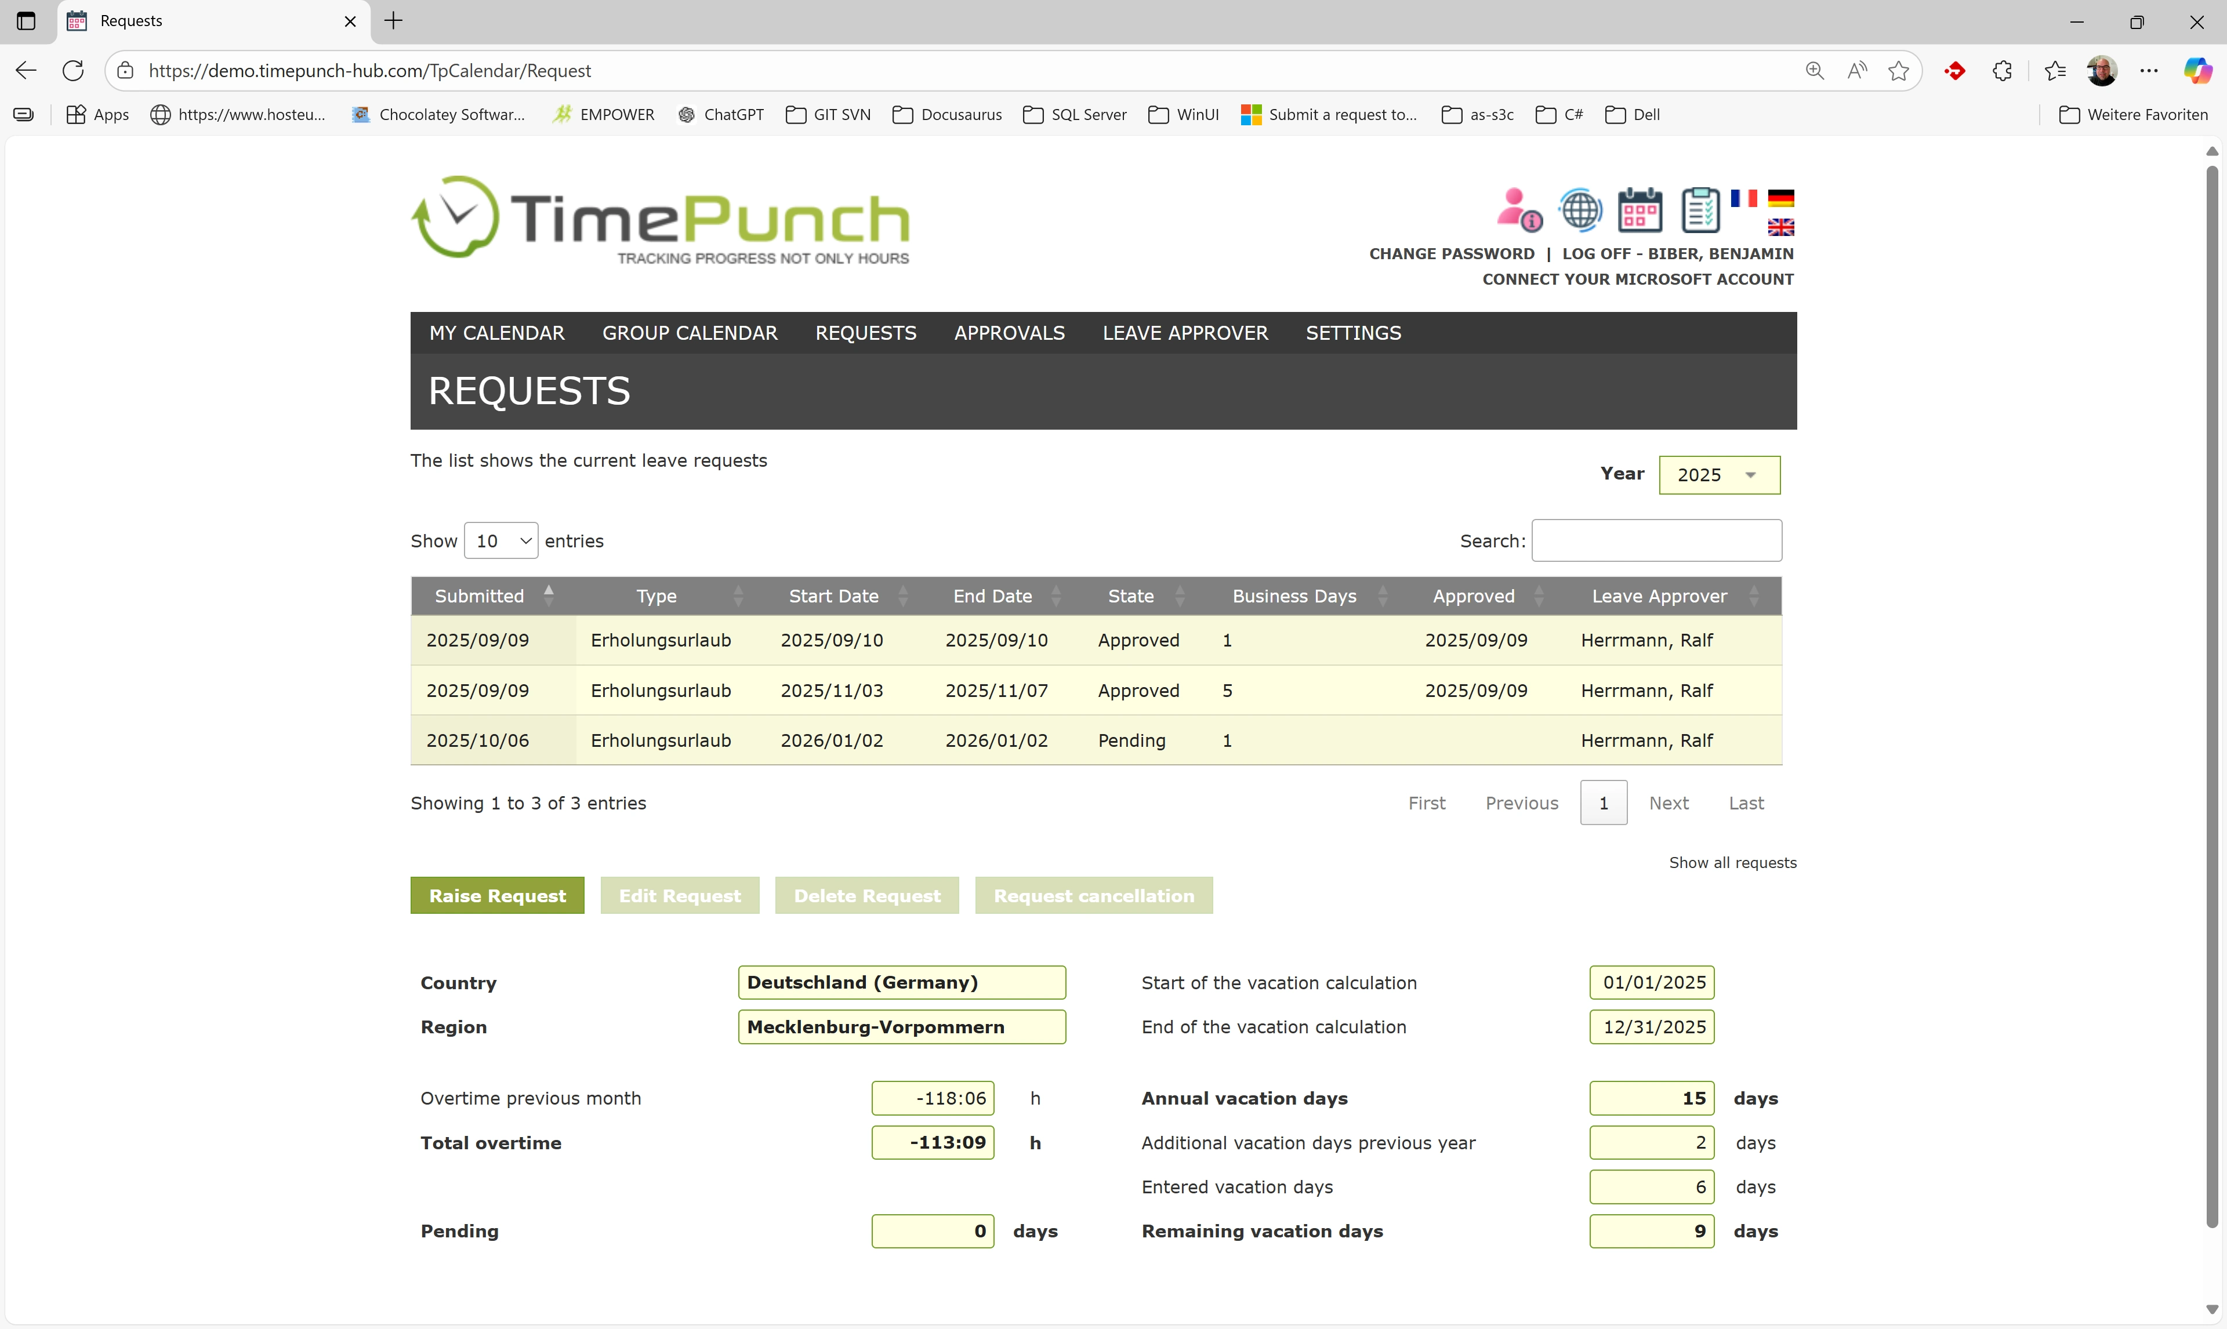This screenshot has height=1329, width=2227.
Task: Sort table by Start Date column
Action: click(x=833, y=597)
